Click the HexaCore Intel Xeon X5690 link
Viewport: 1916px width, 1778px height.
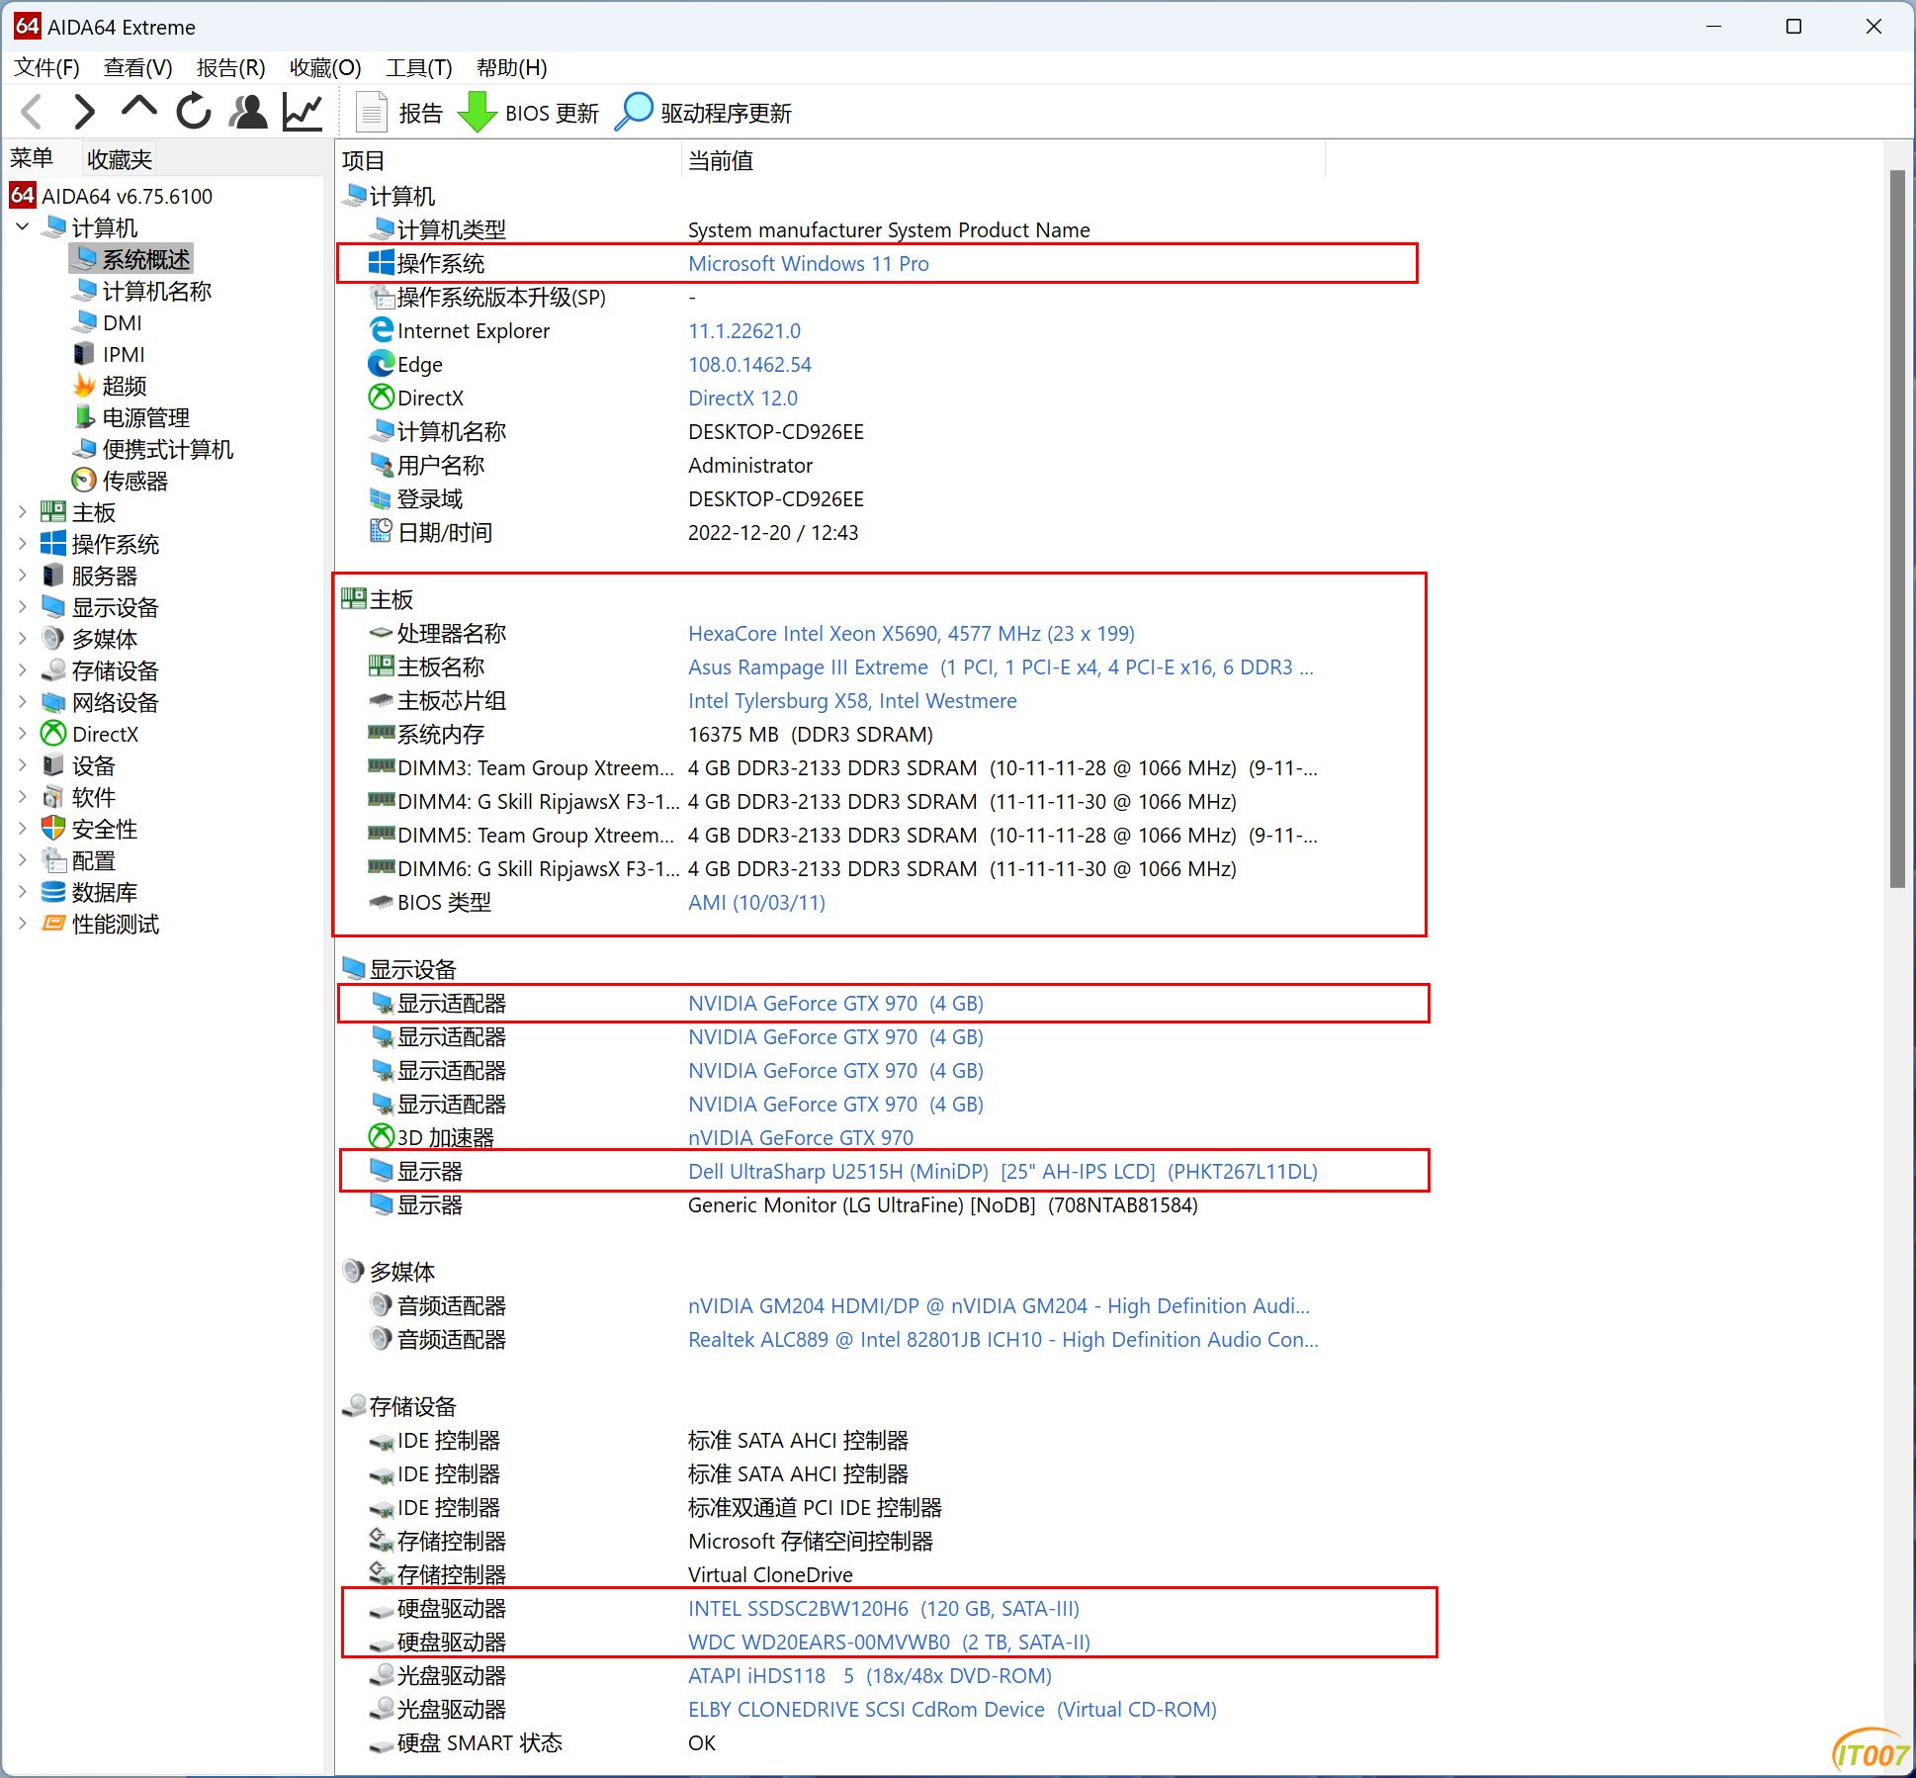912,633
